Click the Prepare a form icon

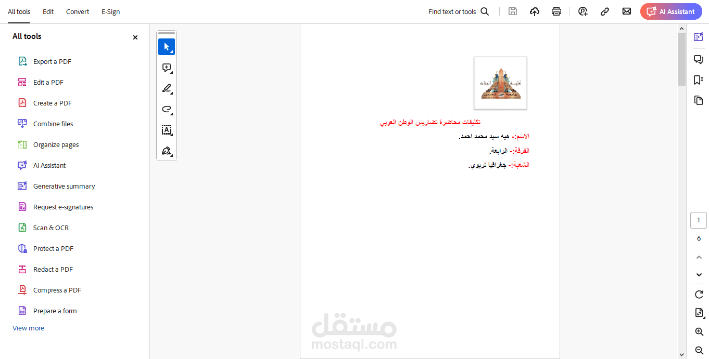pyautogui.click(x=22, y=311)
